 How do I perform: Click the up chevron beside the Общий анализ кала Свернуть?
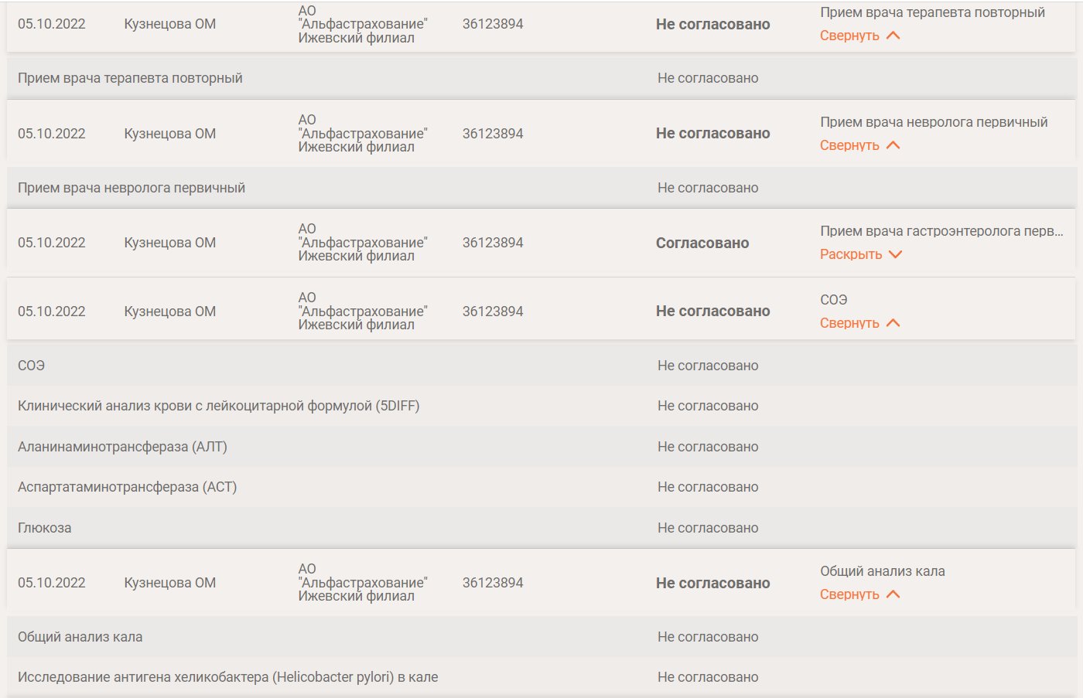(893, 594)
